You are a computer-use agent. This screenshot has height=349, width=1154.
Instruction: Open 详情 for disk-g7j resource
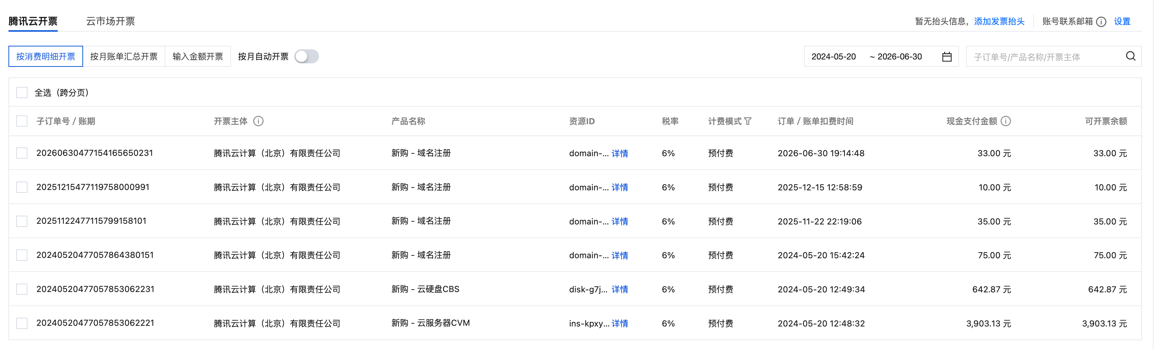620,290
